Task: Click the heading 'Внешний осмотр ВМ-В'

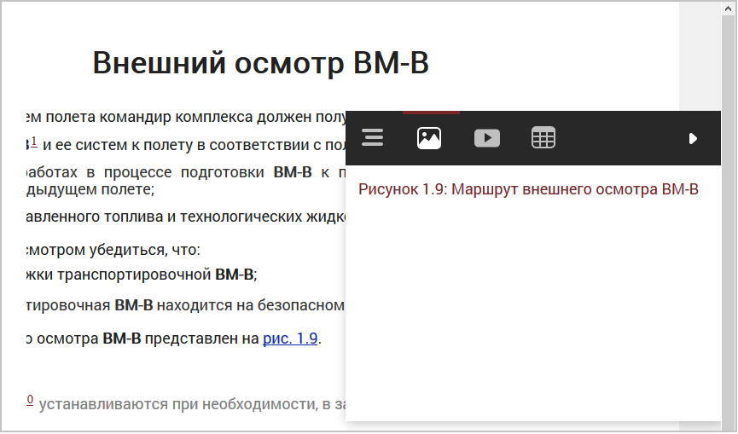Action: point(260,64)
